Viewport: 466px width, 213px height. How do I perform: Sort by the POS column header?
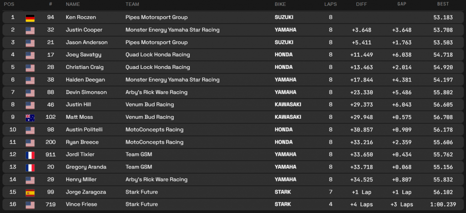coord(9,4)
